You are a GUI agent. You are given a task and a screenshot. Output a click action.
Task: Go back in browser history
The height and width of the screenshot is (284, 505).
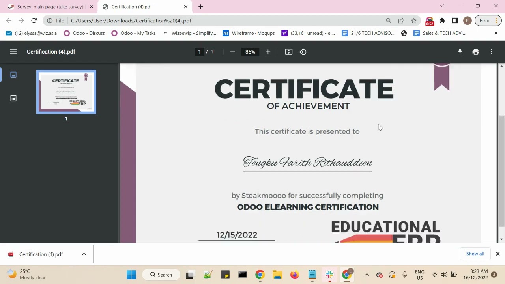(x=9, y=21)
